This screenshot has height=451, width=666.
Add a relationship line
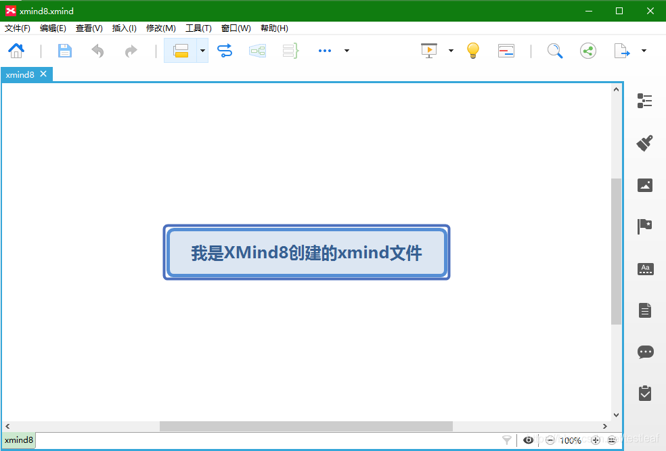(x=225, y=51)
